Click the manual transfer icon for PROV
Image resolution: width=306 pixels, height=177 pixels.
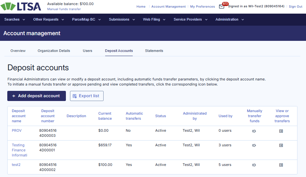pos(254,131)
